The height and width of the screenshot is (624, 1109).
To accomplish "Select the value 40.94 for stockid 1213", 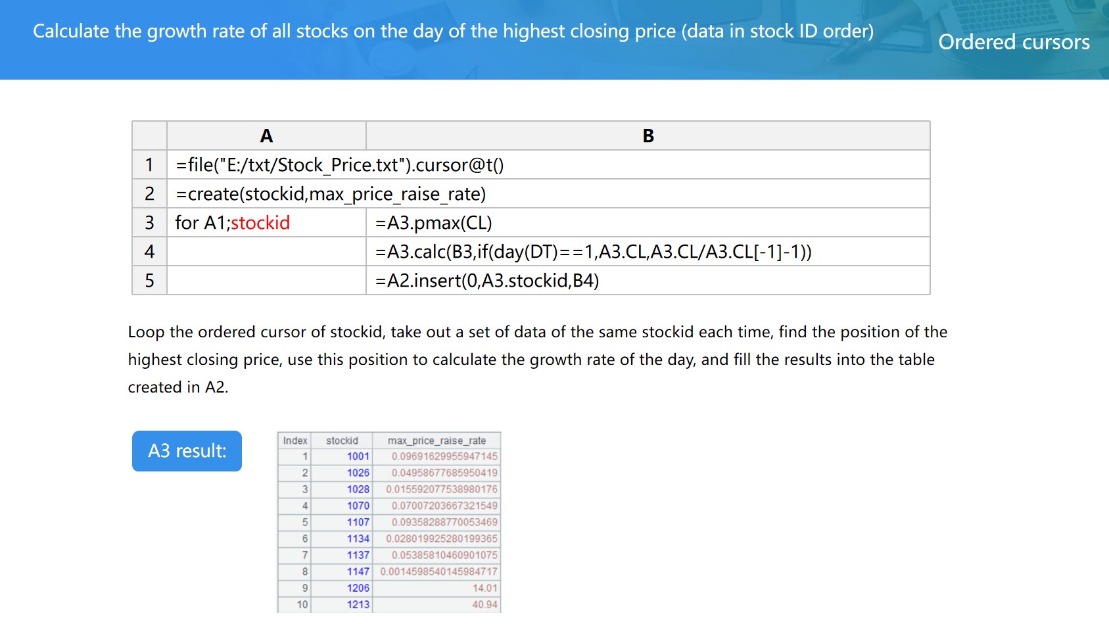I will 484,604.
